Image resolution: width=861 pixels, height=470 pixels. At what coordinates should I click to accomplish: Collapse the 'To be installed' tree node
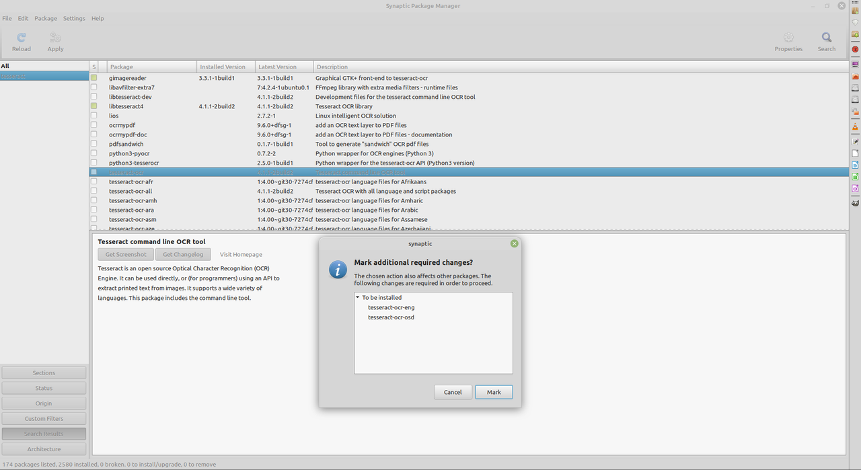tap(358, 297)
